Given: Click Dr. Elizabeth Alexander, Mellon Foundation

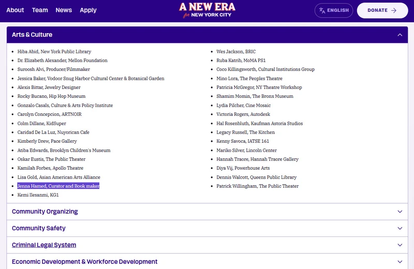Looking at the screenshot, I should point(62,61).
